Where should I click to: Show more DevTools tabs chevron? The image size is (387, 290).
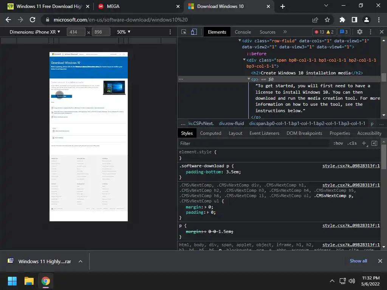(x=285, y=32)
